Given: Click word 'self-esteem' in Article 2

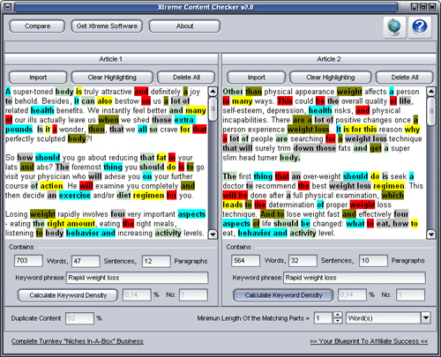Looking at the screenshot, I should [243, 110].
